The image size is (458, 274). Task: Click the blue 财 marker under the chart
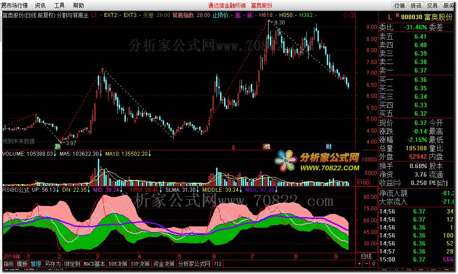pyautogui.click(x=329, y=147)
